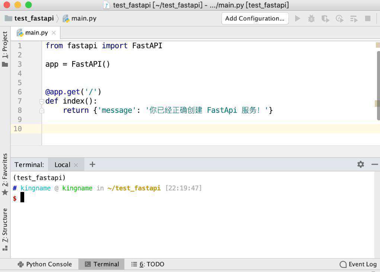Open terminal settings gear icon
The width and height of the screenshot is (380, 272).
coord(361,165)
